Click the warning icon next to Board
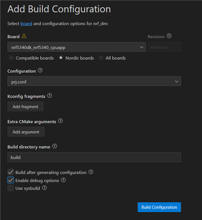202x220 pixels. (x=24, y=36)
